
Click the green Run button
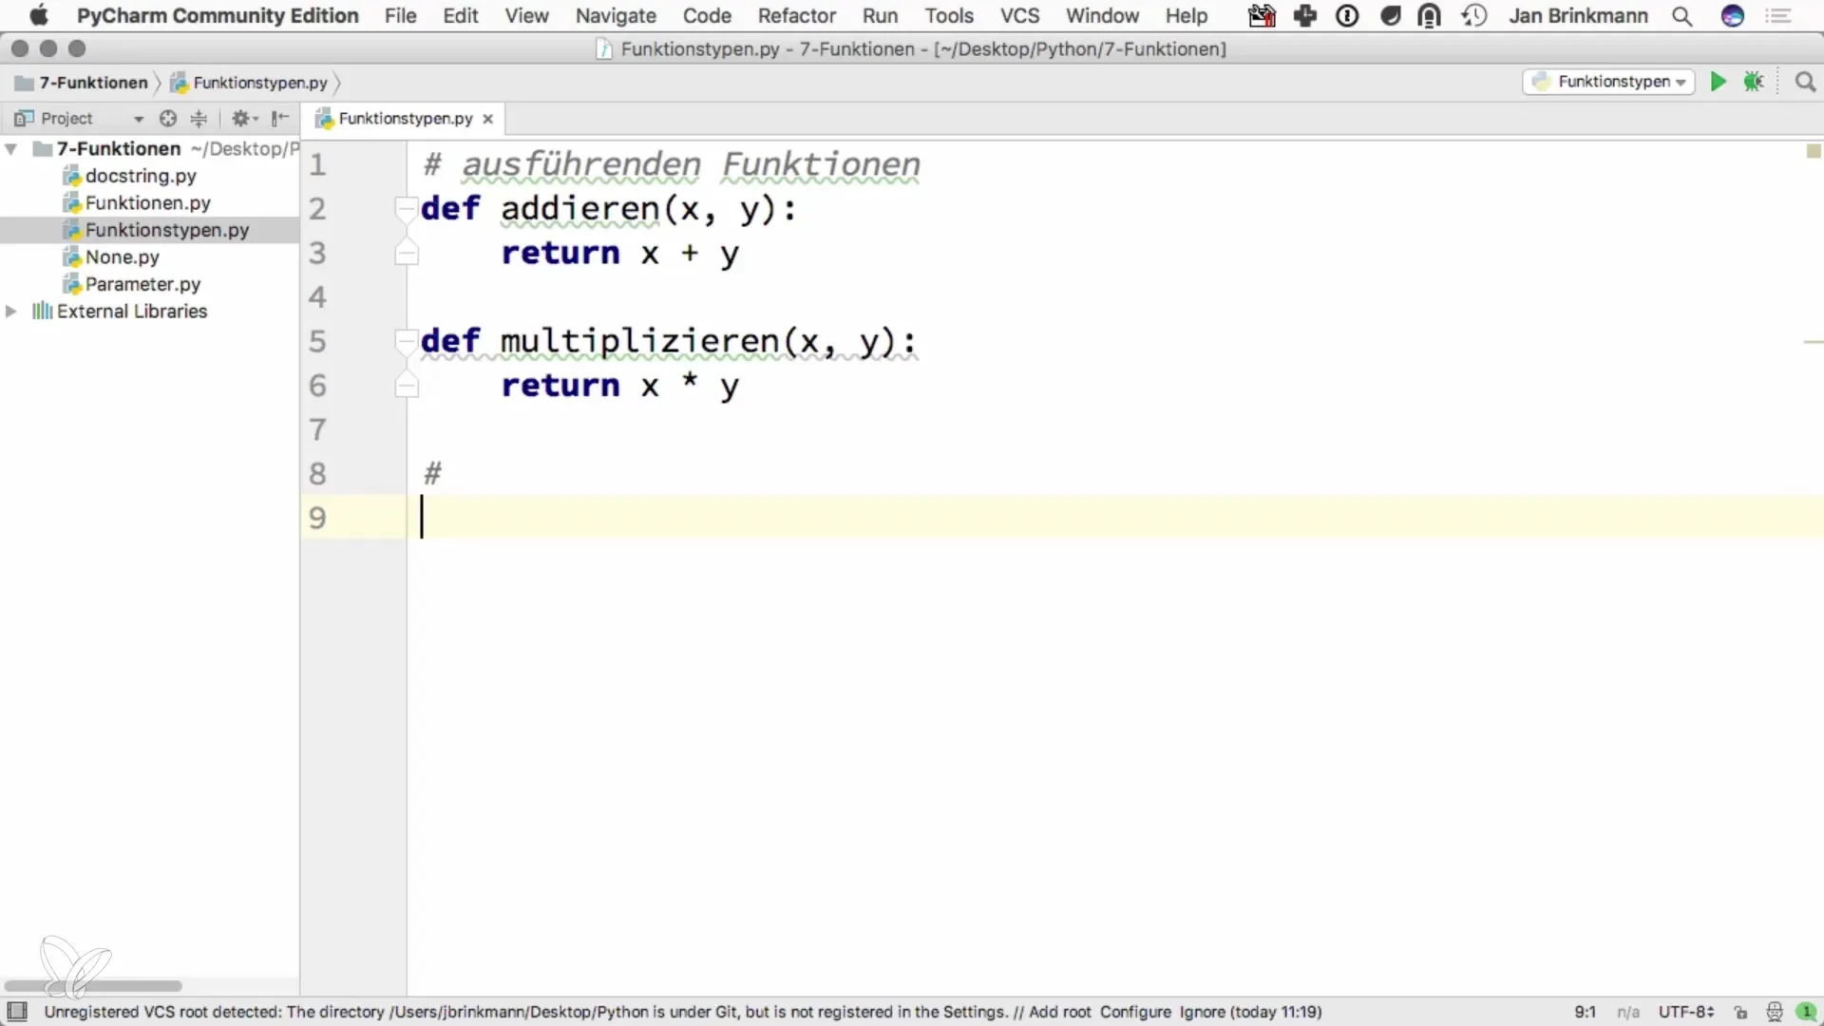pyautogui.click(x=1718, y=82)
